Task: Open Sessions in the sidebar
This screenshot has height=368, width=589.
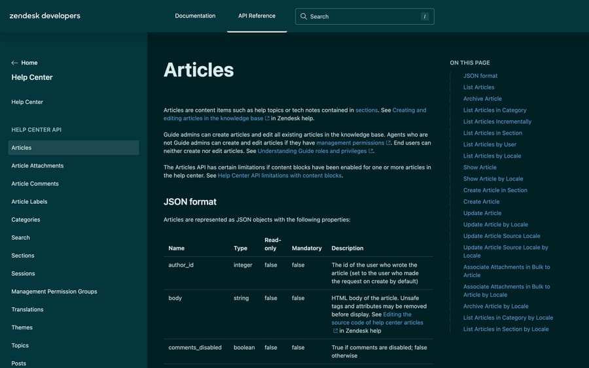Action: point(23,274)
